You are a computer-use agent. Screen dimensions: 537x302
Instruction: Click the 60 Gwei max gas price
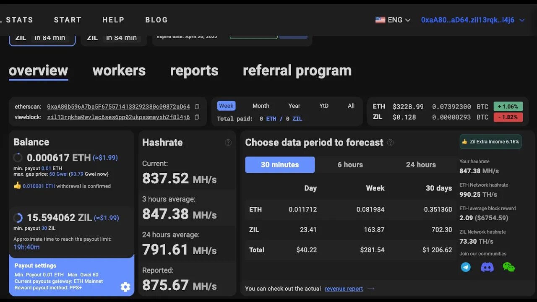58,174
